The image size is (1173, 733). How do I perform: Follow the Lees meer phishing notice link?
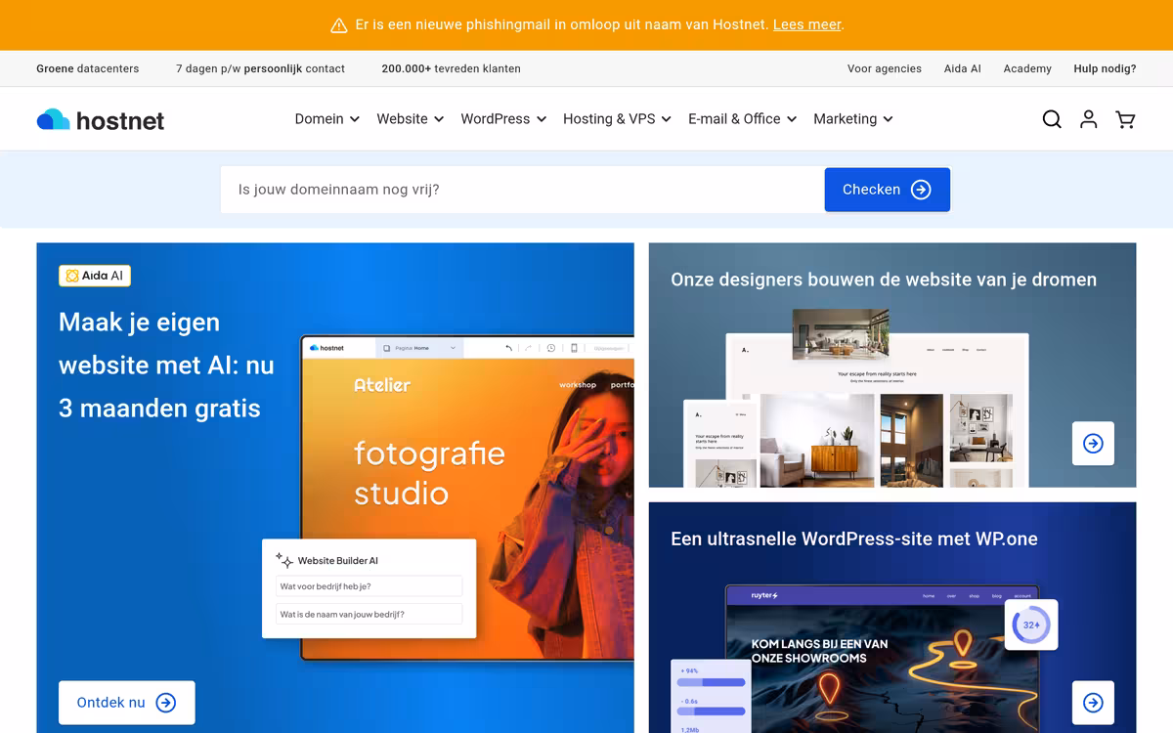(806, 25)
